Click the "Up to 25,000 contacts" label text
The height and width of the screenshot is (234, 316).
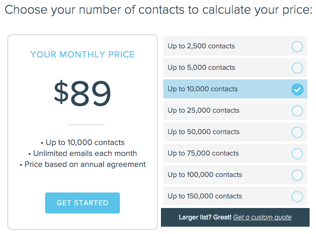pos(203,110)
